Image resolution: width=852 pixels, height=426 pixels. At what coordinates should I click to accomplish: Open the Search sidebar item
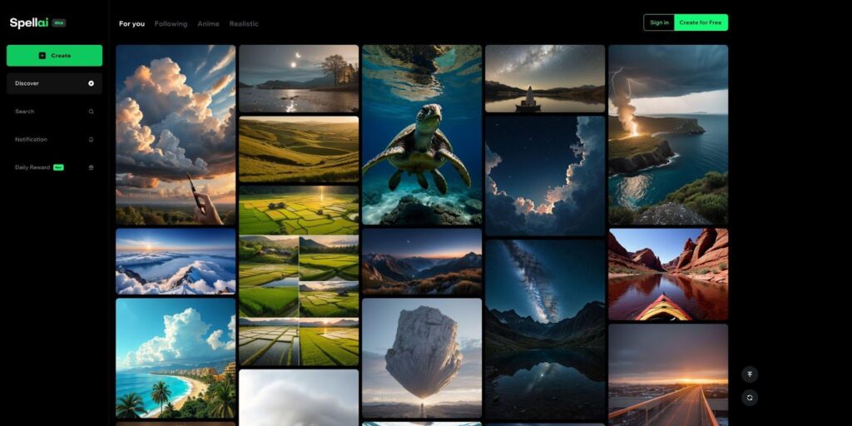tap(54, 111)
